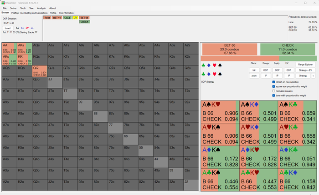Show the IP equity
319x195 pixels.
[277, 76]
